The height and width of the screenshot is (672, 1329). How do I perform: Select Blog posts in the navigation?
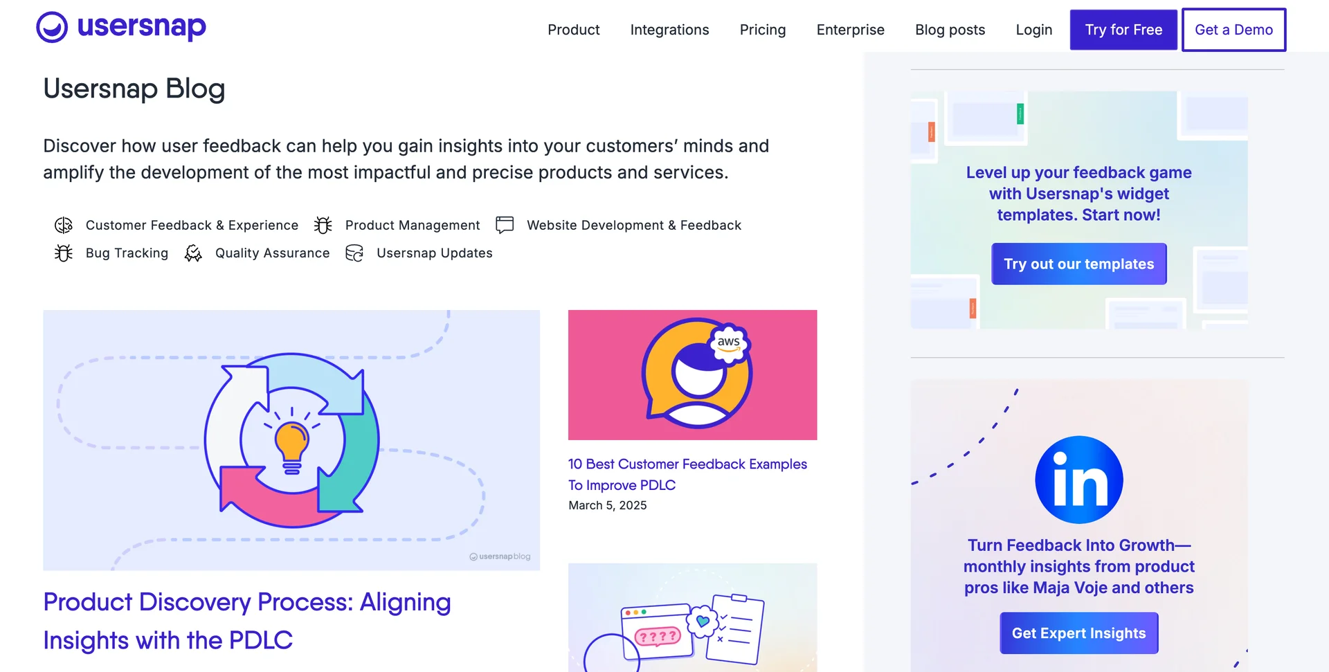click(x=950, y=30)
